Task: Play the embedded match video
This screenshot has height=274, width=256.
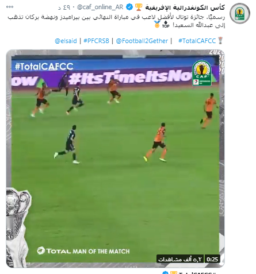Action: click(115, 159)
